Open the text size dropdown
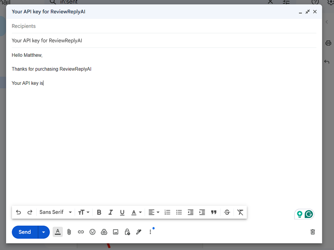The width and height of the screenshot is (334, 250). point(84,212)
